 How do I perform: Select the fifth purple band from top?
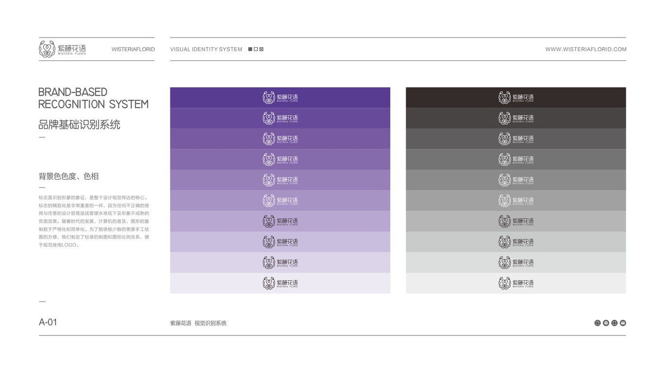(x=280, y=180)
